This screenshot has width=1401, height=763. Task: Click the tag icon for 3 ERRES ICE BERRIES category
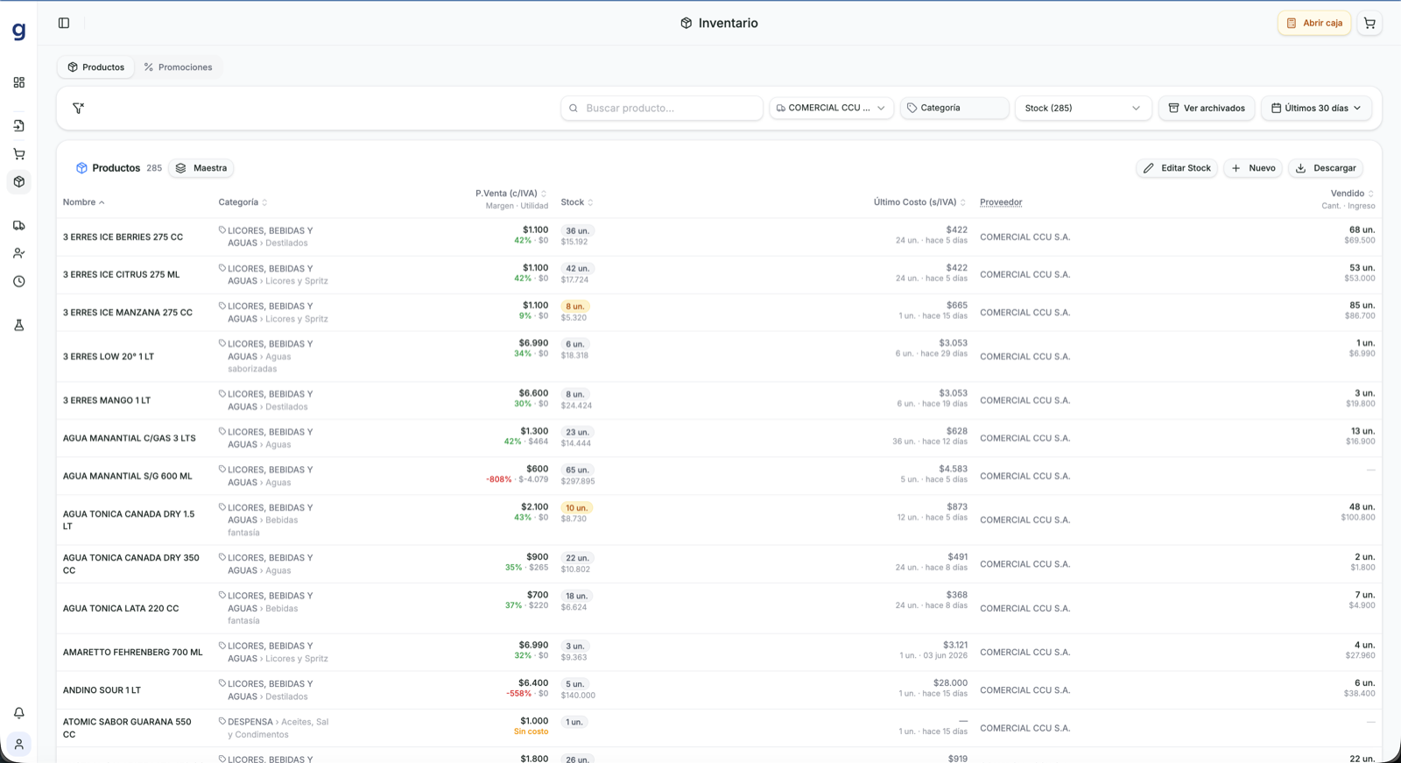point(222,230)
